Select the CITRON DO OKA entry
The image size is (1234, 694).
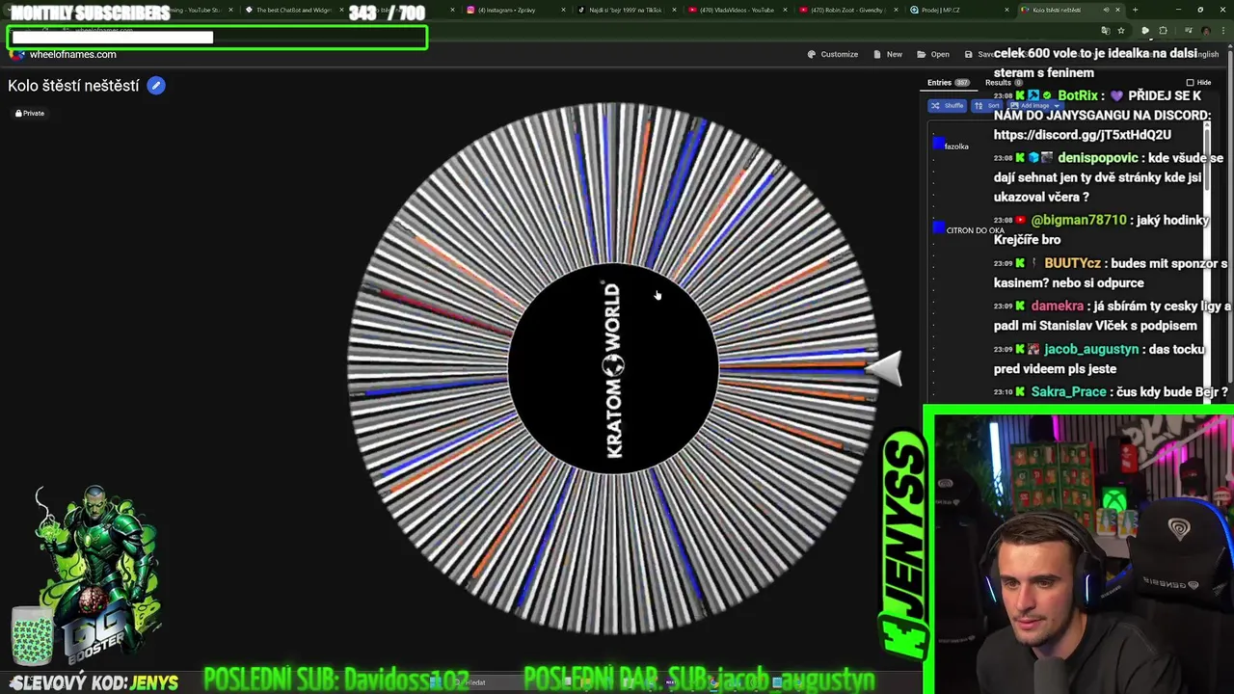(x=975, y=230)
